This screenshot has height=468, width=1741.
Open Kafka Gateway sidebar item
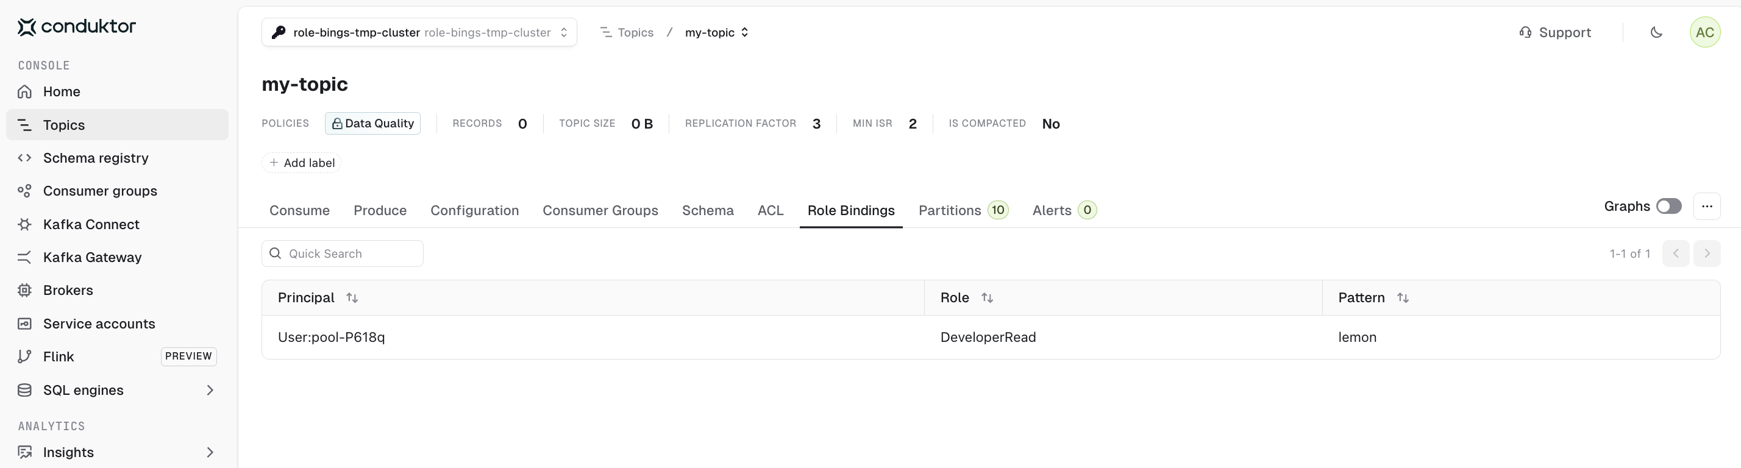point(117,257)
